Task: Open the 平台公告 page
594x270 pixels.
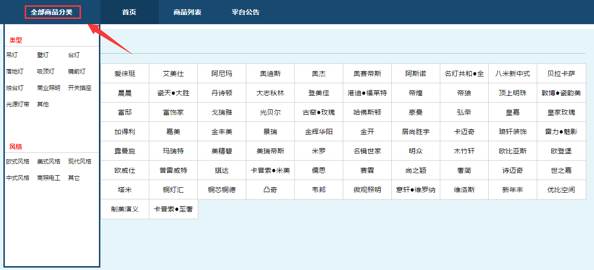Action: point(245,12)
